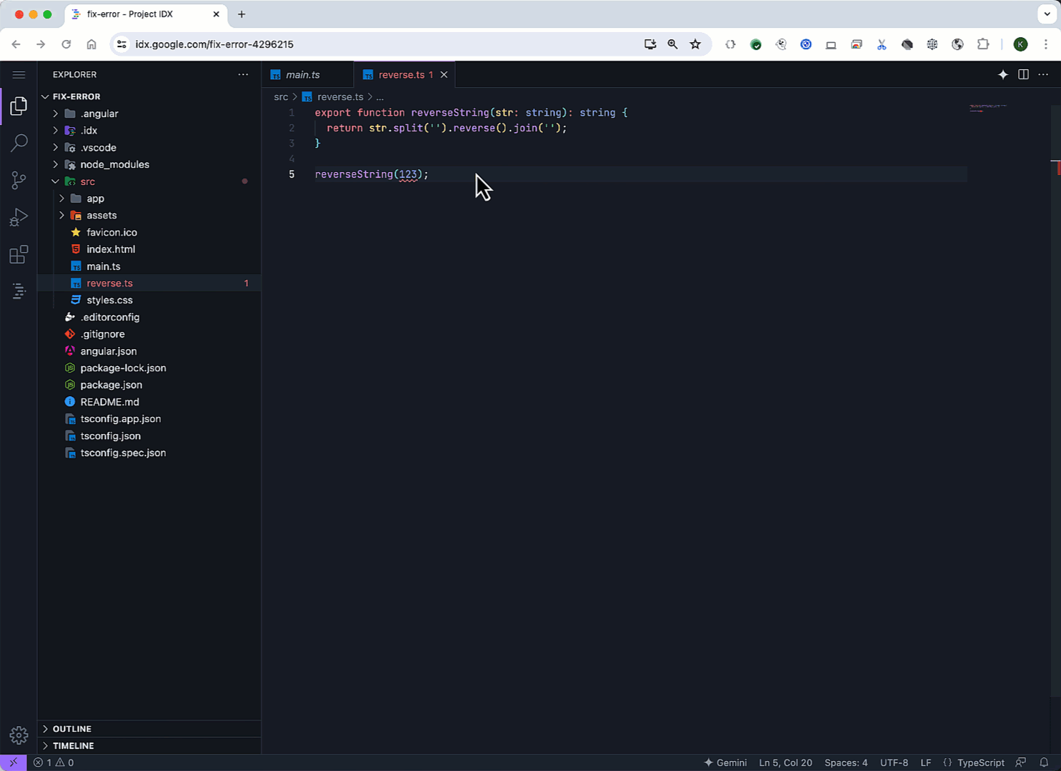Image resolution: width=1061 pixels, height=771 pixels.
Task: Open tsconfig.spec.json file
Action: (123, 453)
